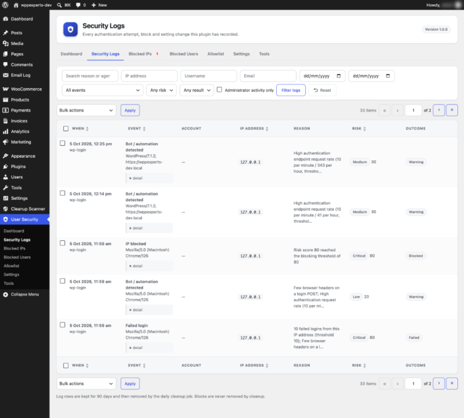The image size is (464, 418).
Task: Sort table by WHEN column header
Action: click(x=80, y=129)
